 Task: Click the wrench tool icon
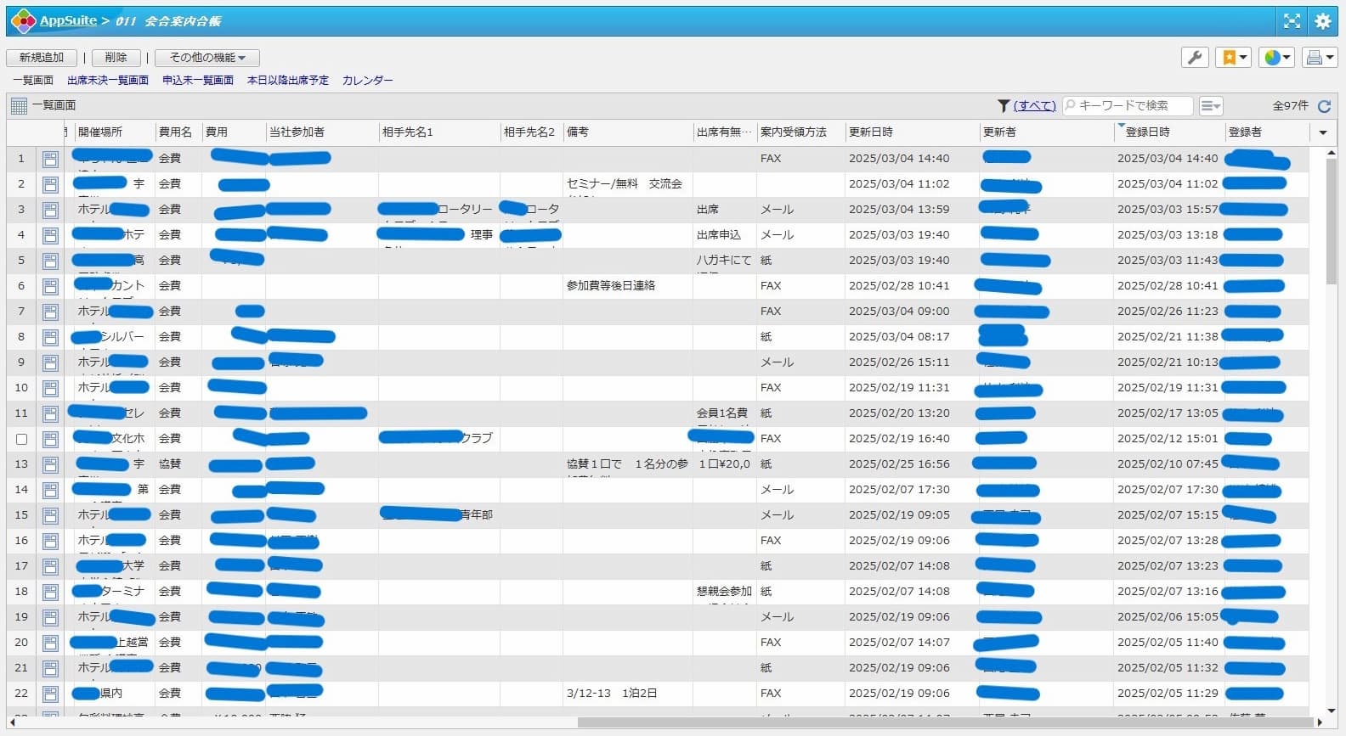pyautogui.click(x=1195, y=58)
